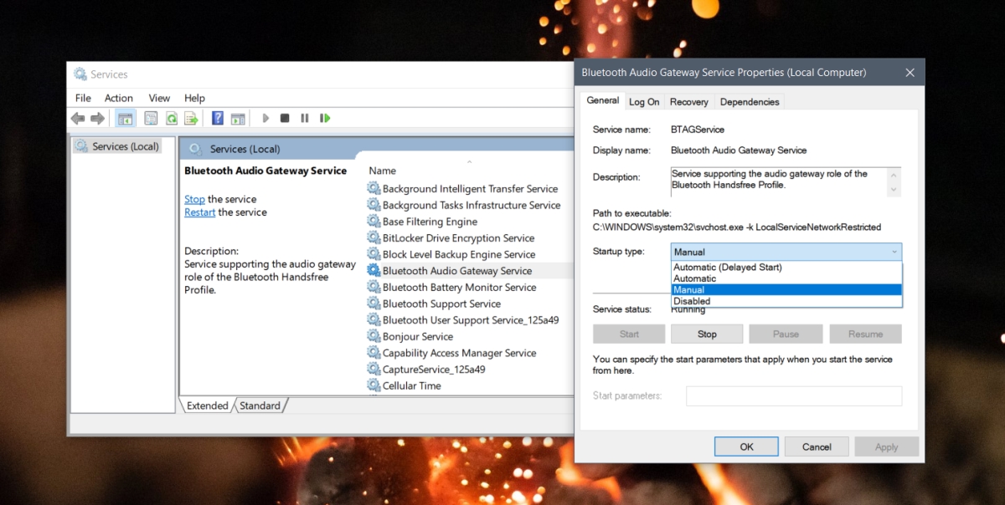Screen dimensions: 1005x505
Task: Click the Restart Service toolbar icon
Action: coord(325,119)
